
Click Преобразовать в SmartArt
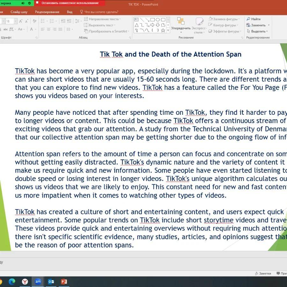(x=107, y=31)
